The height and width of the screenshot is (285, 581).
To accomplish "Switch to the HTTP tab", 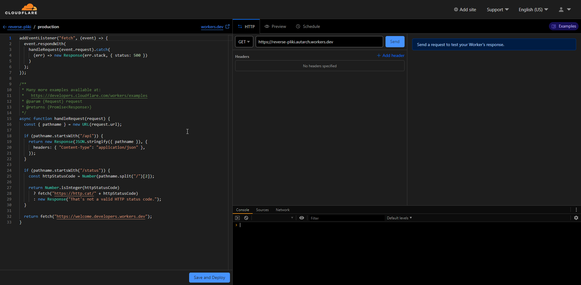I will (x=246, y=27).
